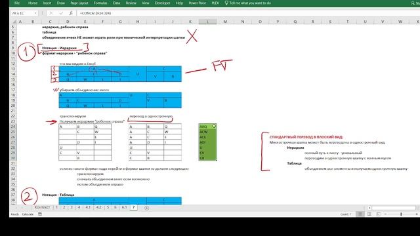Switch to the Home ribbon tab
Screen dimensions: 420x236
[x=33, y=3]
